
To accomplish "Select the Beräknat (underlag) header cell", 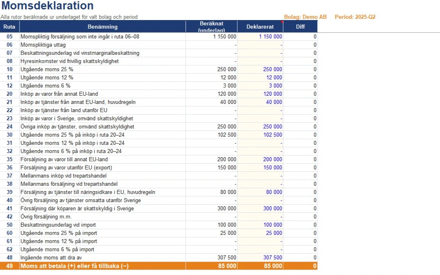I will [x=212, y=27].
